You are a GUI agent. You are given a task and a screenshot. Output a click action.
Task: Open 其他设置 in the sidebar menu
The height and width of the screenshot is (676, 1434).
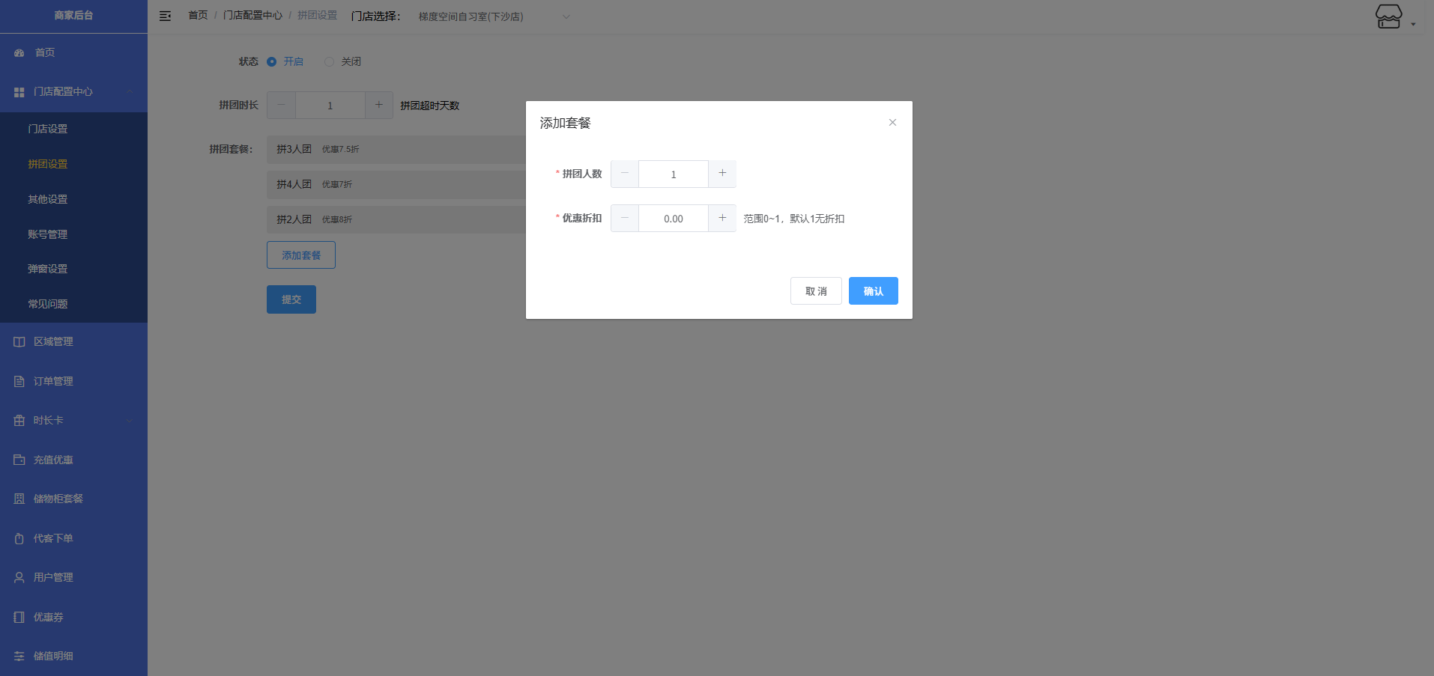point(48,199)
